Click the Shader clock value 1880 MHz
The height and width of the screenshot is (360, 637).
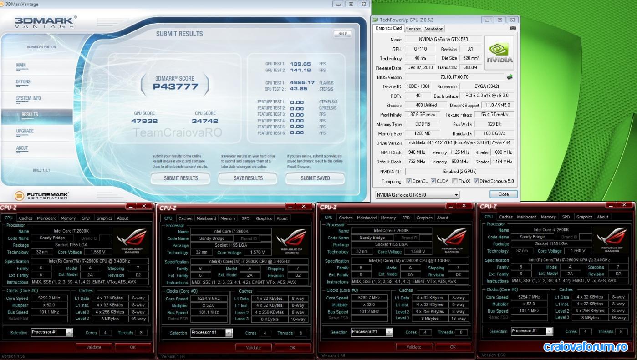[x=502, y=152]
